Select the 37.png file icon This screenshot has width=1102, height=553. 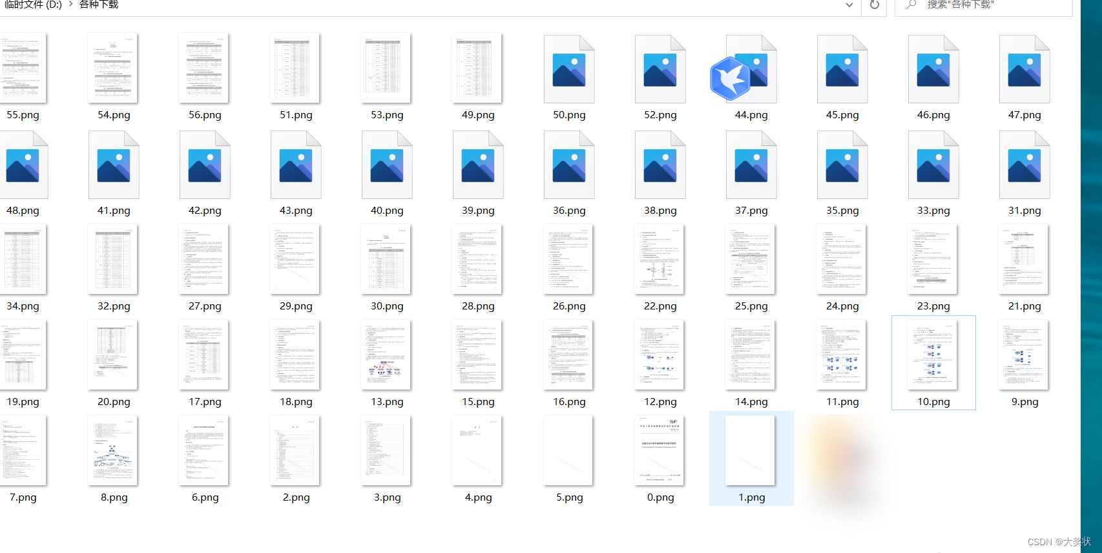[x=751, y=165]
